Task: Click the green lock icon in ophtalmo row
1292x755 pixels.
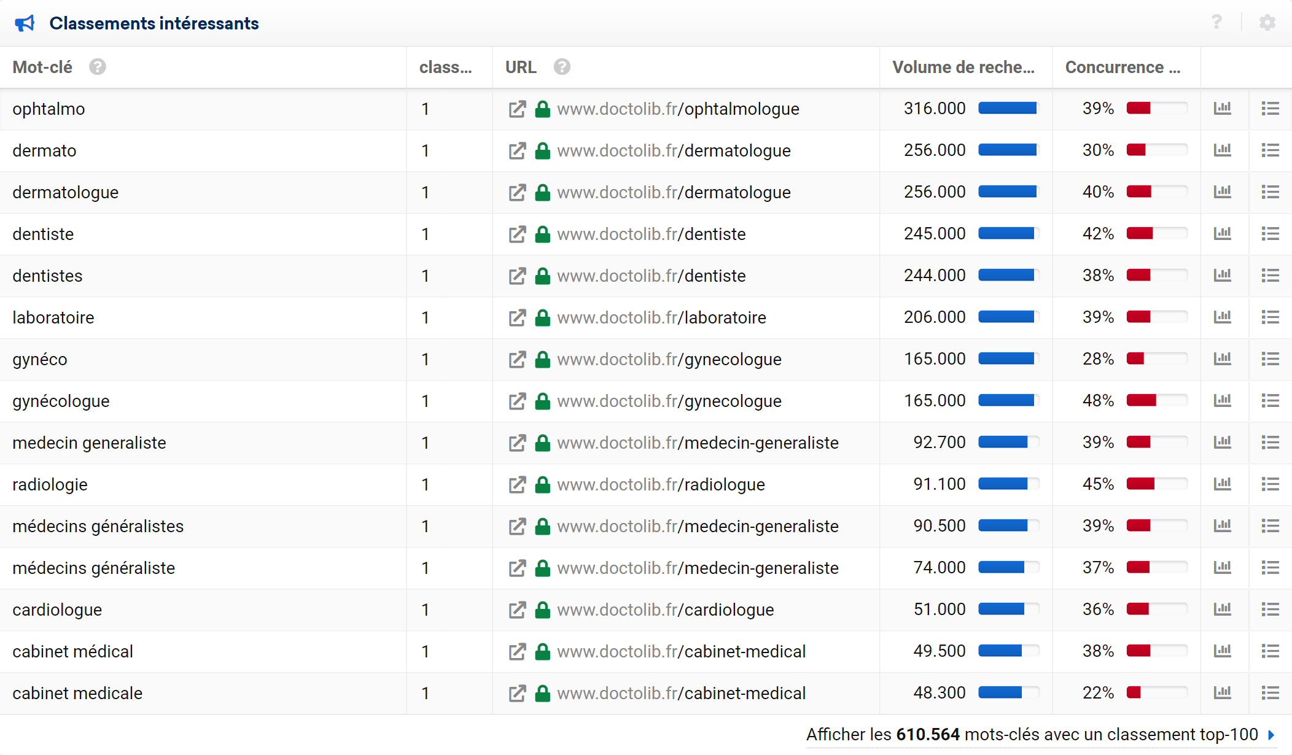Action: click(542, 109)
